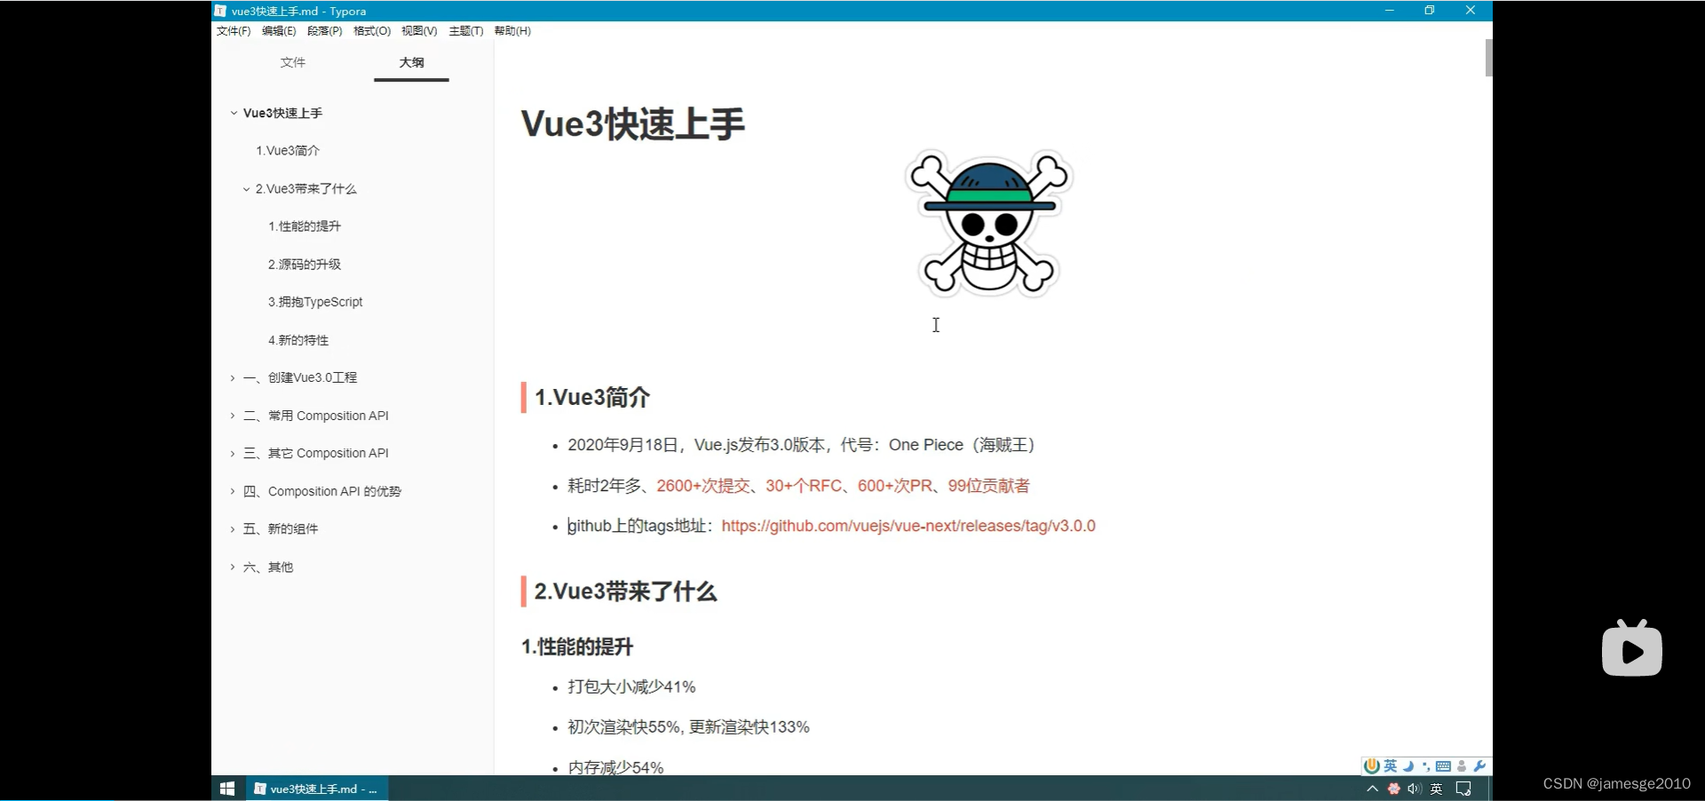Click the IME user account icon

(1462, 765)
